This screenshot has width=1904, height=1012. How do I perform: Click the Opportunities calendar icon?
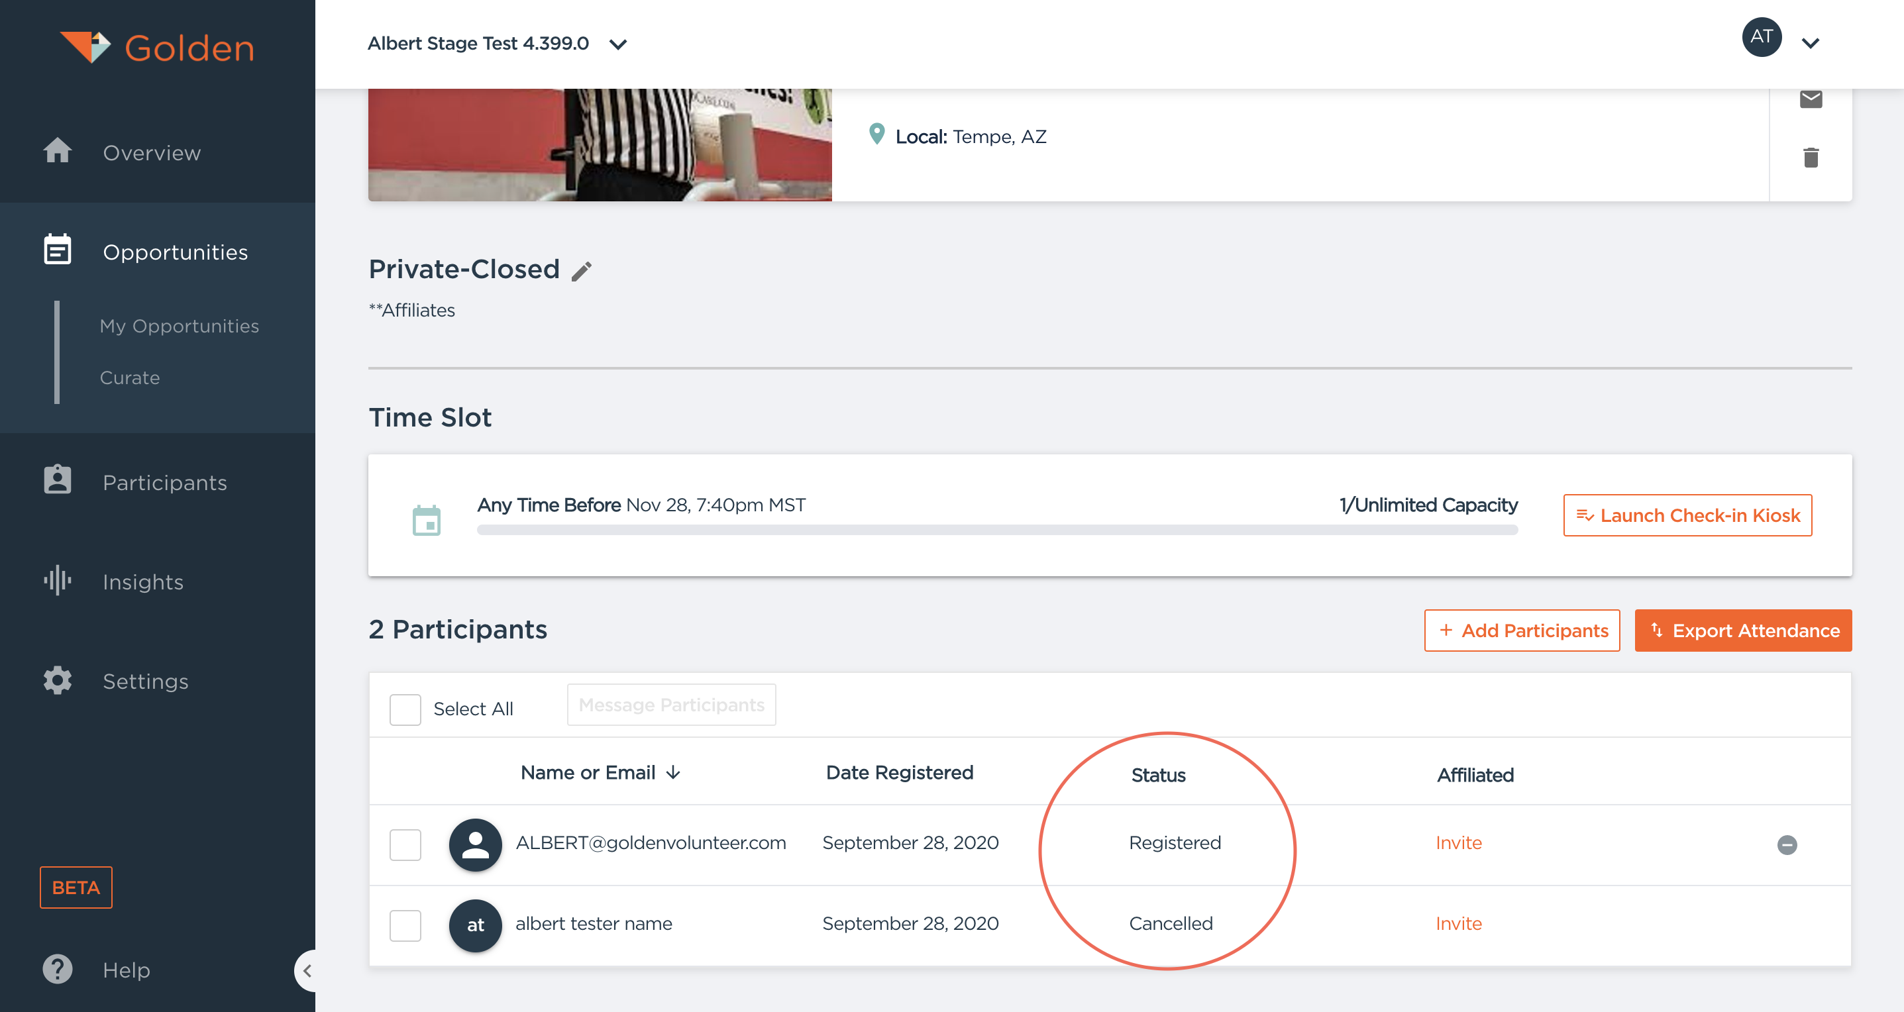[57, 250]
